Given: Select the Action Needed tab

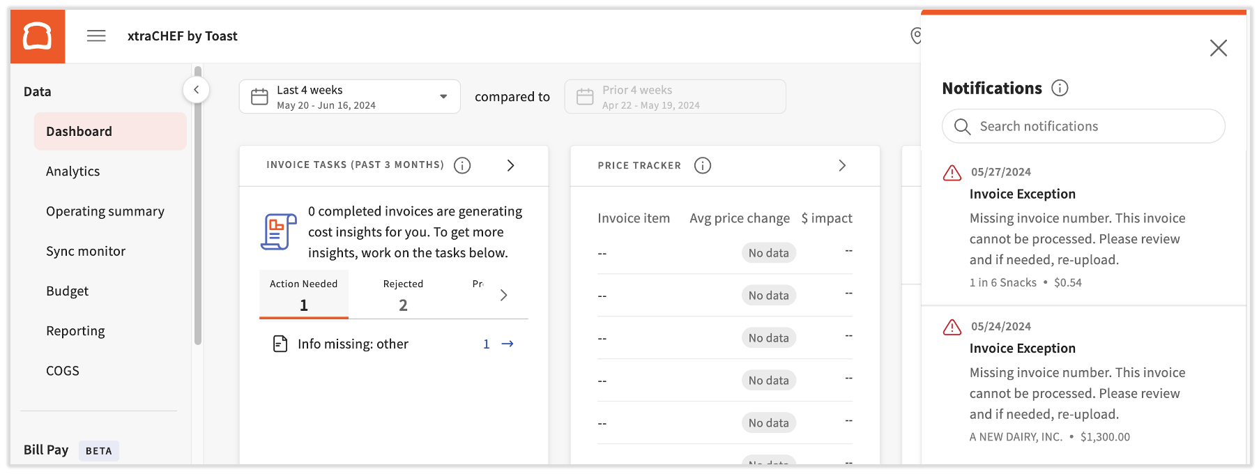Looking at the screenshot, I should coord(304,295).
